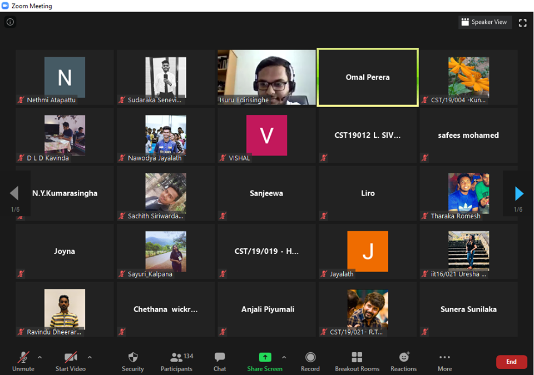Screen dimensions: 534x375
Task: Select CST/19/021- R.T... tile
Action: pos(368,309)
